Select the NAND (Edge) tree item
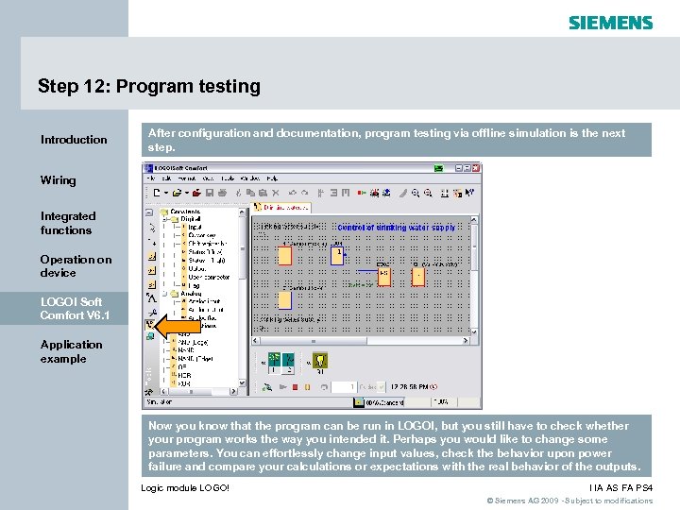Screen dimensions: 680x510 (195, 359)
